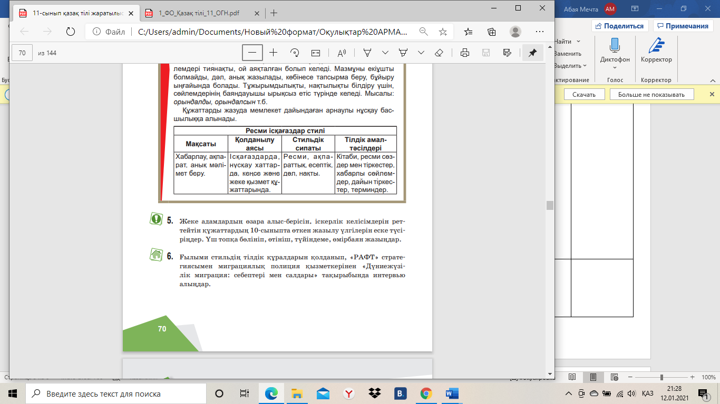Click the Save As icon in PDF toolbar
720x404 pixels.
point(507,53)
